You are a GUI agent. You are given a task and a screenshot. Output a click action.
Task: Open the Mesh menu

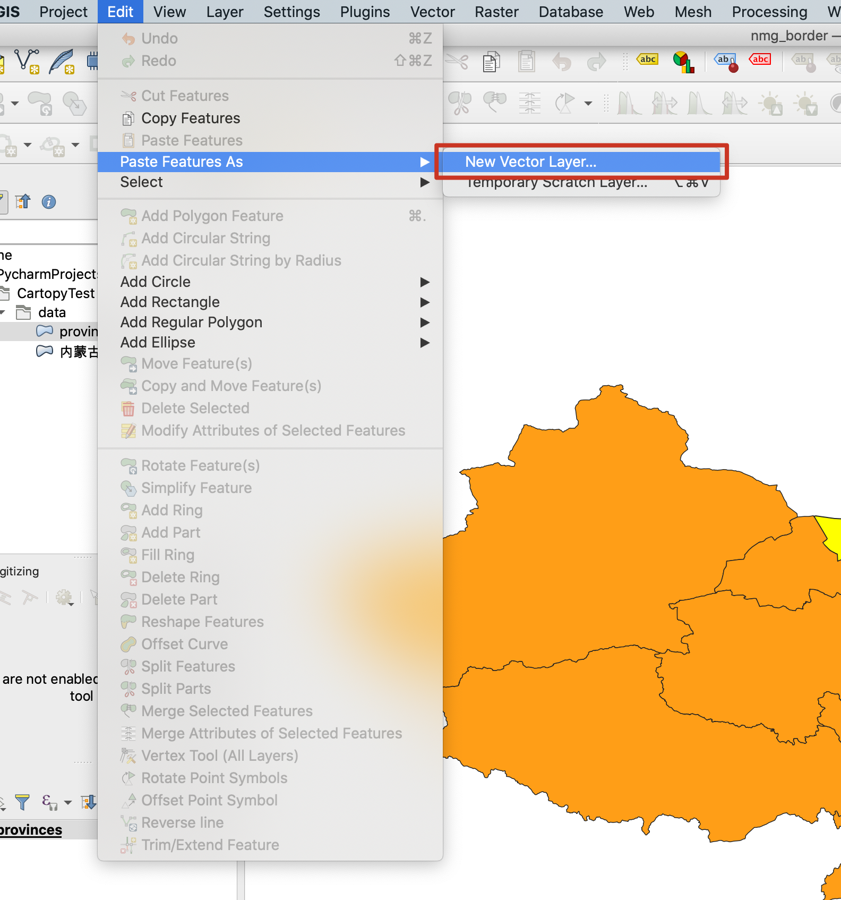pyautogui.click(x=693, y=12)
